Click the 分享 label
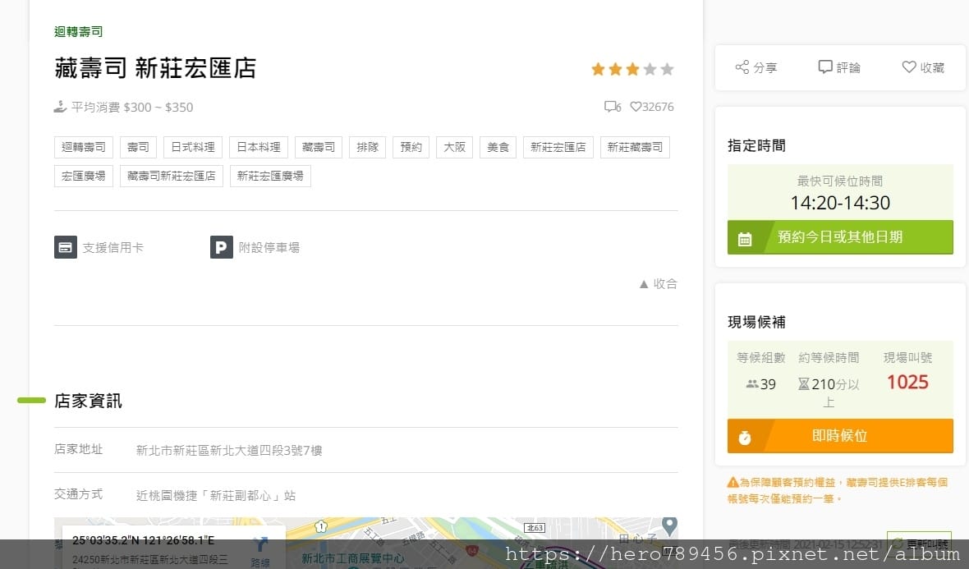969x569 pixels. [x=765, y=67]
